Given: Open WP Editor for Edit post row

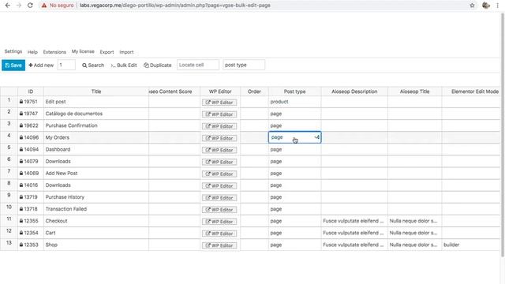Looking at the screenshot, I should [x=219, y=103].
